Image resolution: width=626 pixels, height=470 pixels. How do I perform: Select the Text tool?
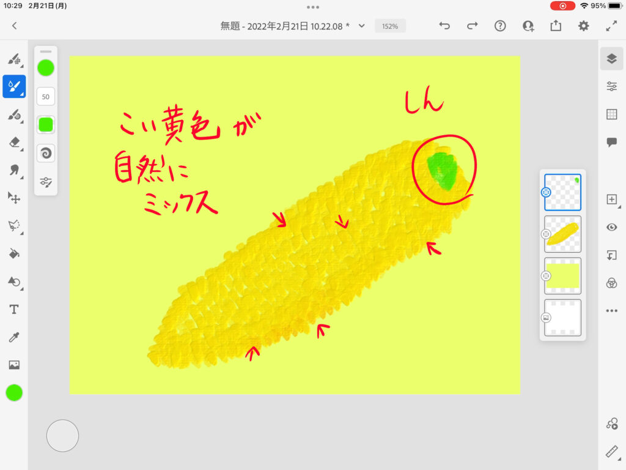(13, 310)
